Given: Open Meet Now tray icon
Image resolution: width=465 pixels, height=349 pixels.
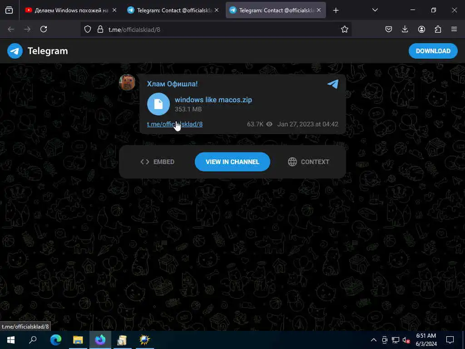Looking at the screenshot, I should coord(385,340).
